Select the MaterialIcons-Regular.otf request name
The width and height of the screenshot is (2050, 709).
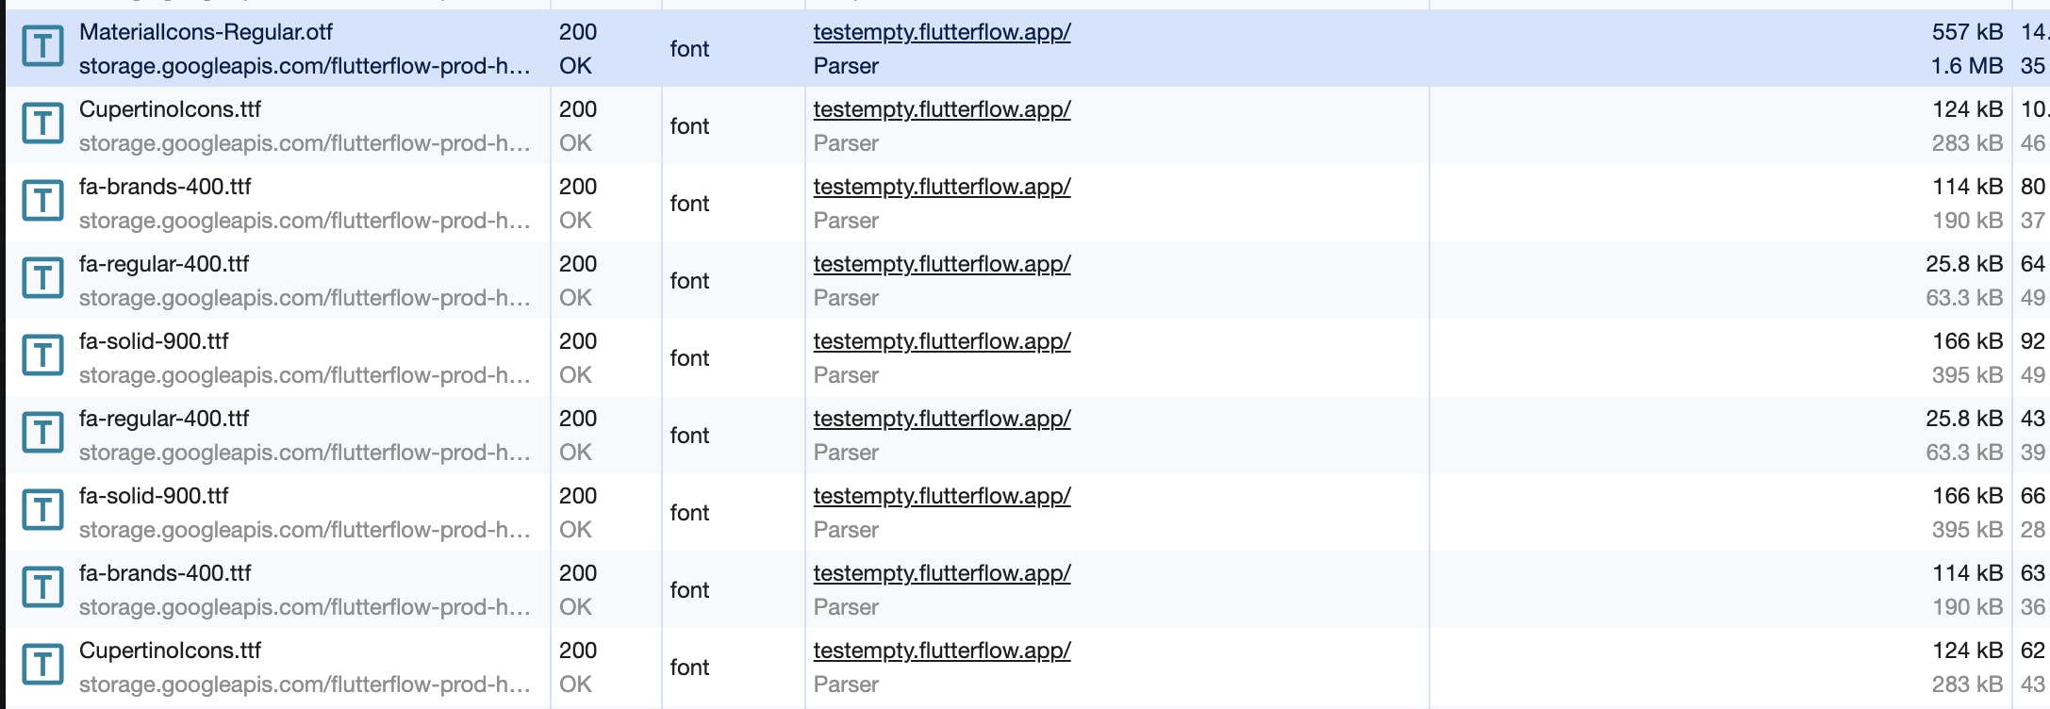[x=206, y=32]
